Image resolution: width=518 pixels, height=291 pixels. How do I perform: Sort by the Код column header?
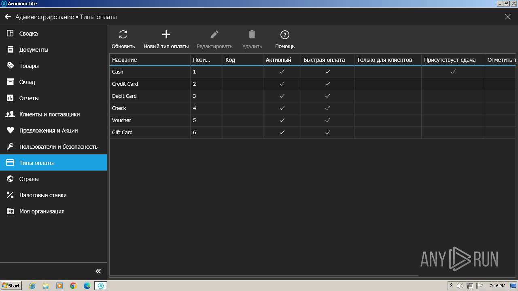[x=243, y=60]
